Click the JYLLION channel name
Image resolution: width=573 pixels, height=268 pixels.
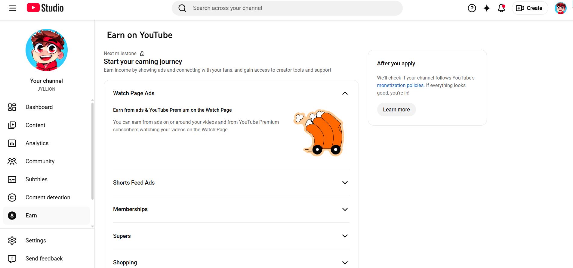pos(46,89)
